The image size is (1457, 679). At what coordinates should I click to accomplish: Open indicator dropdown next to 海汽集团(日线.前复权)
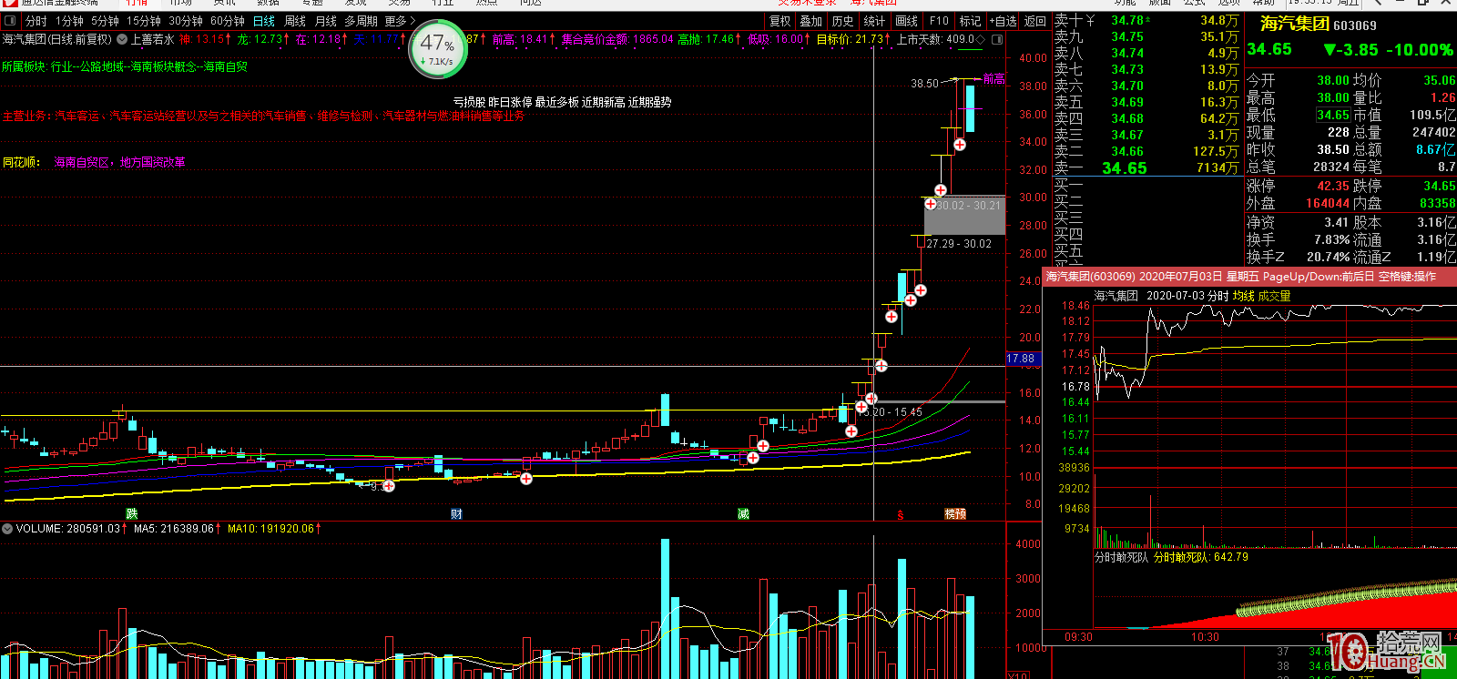click(x=122, y=40)
